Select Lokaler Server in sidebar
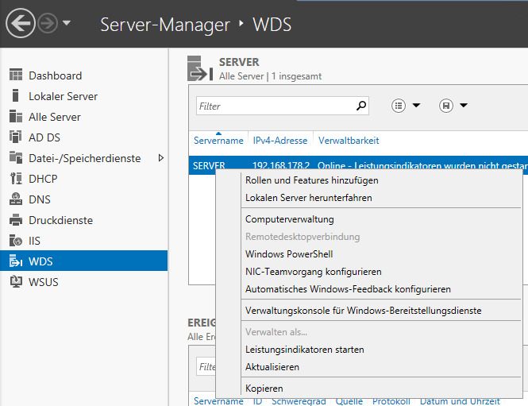This screenshot has width=528, height=406. click(63, 96)
